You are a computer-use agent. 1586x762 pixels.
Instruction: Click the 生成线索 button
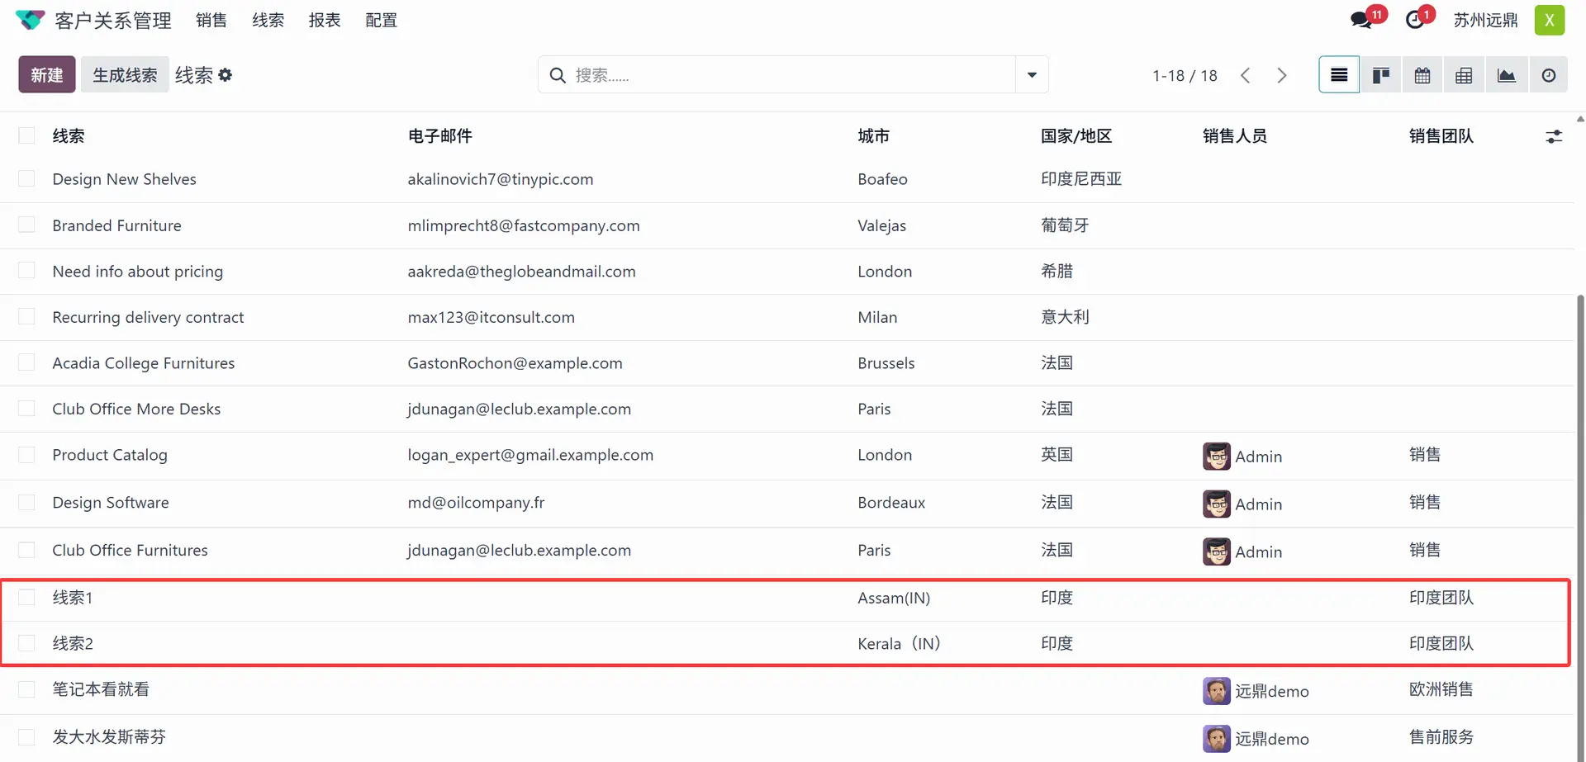point(125,75)
